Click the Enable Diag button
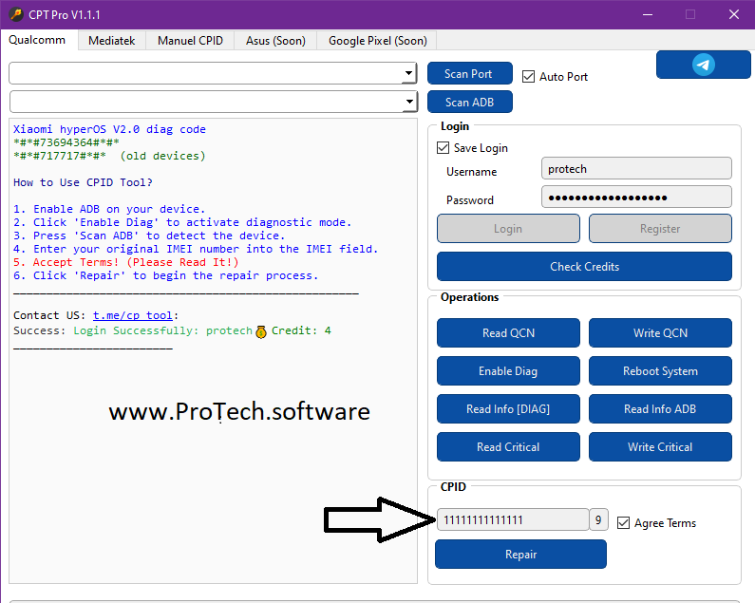755x603 pixels. coord(508,371)
